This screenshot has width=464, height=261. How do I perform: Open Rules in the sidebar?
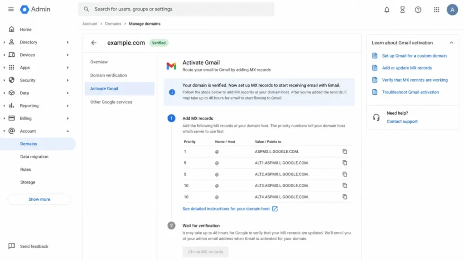(25, 169)
